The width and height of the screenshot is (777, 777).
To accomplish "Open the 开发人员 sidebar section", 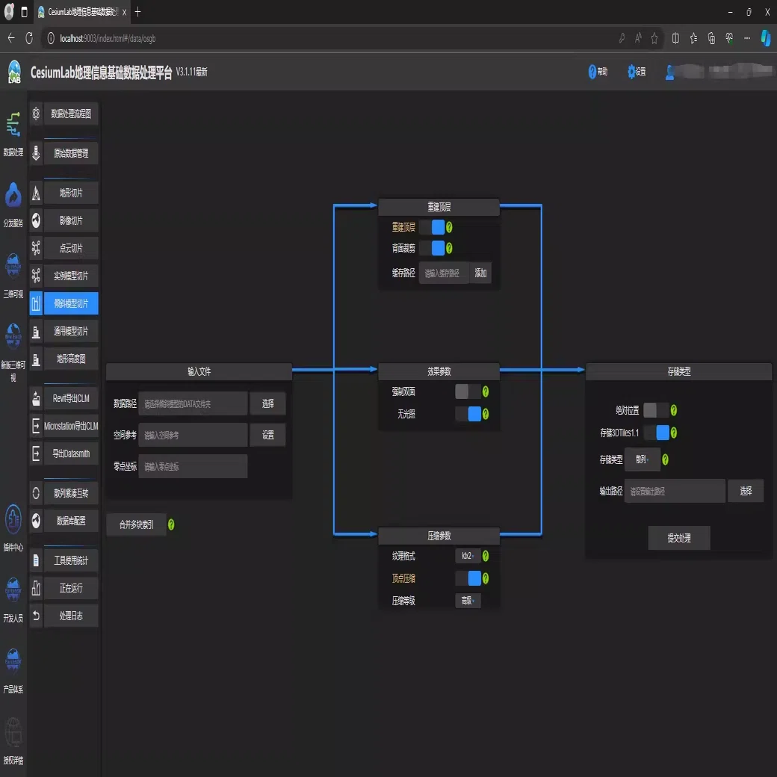I will (13, 600).
